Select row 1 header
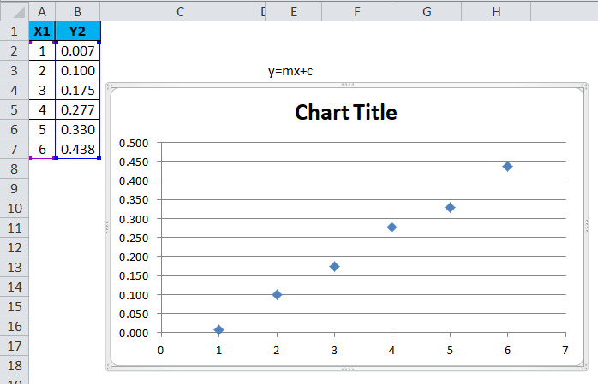 (14, 32)
